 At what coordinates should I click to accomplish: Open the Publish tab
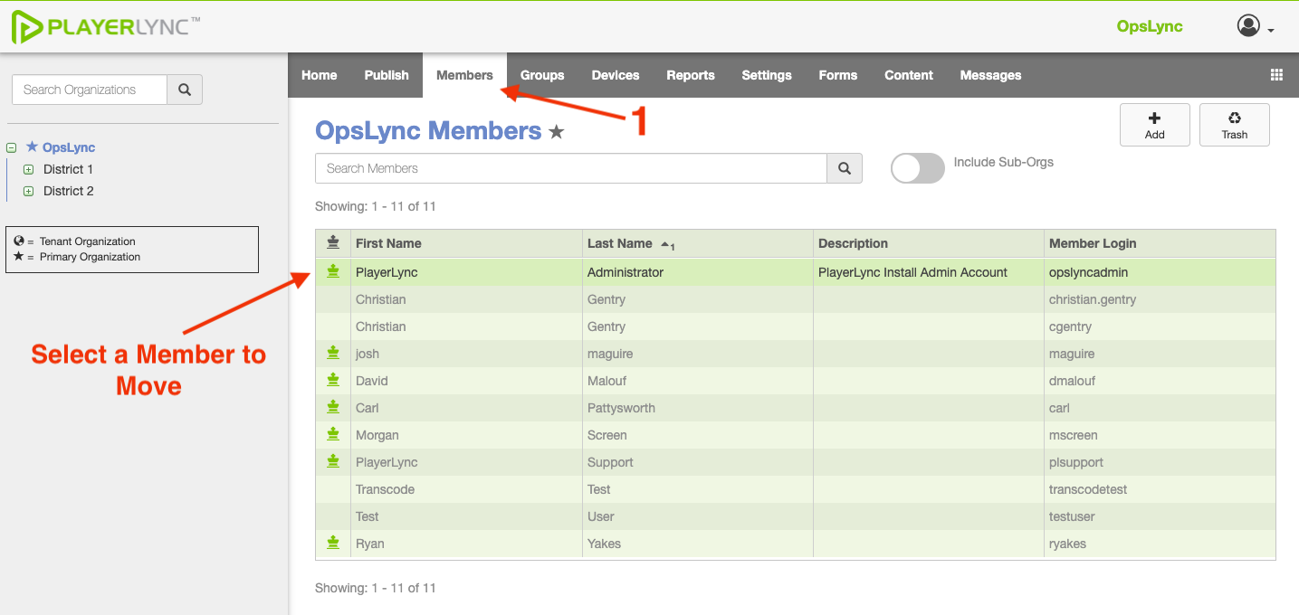click(387, 75)
